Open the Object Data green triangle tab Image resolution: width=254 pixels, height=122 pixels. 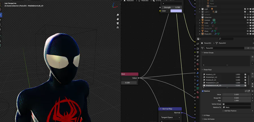(198, 88)
